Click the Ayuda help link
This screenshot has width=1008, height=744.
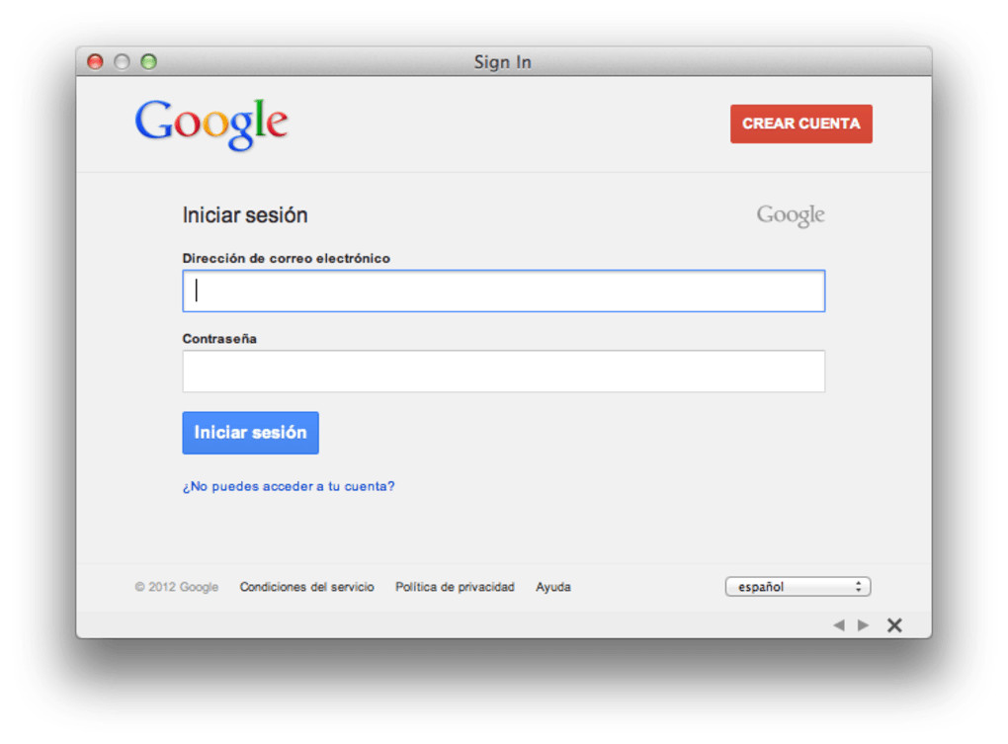553,587
